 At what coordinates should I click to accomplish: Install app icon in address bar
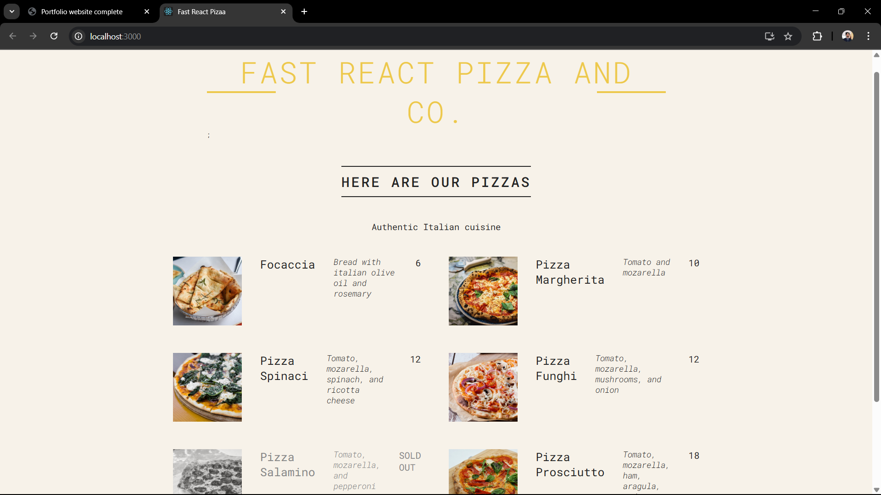pos(769,36)
